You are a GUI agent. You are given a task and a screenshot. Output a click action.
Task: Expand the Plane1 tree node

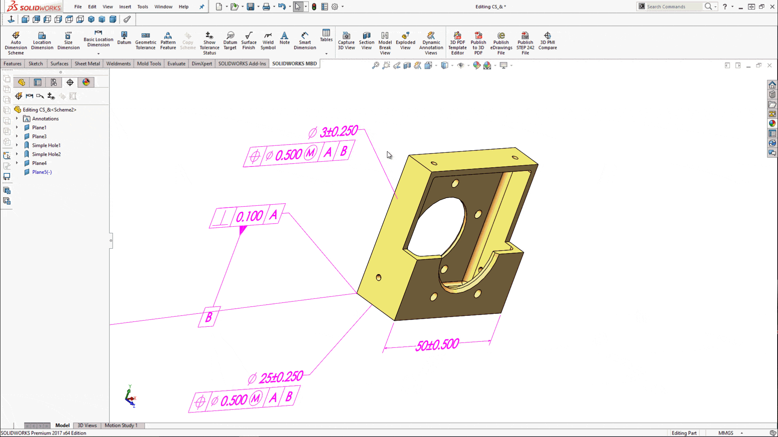click(x=17, y=127)
